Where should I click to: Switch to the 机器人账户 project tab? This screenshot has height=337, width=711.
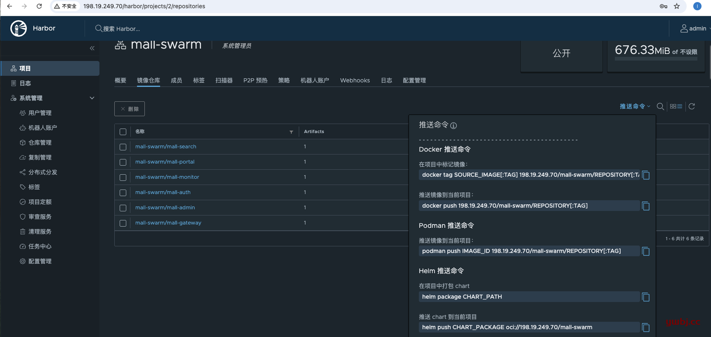pos(315,80)
